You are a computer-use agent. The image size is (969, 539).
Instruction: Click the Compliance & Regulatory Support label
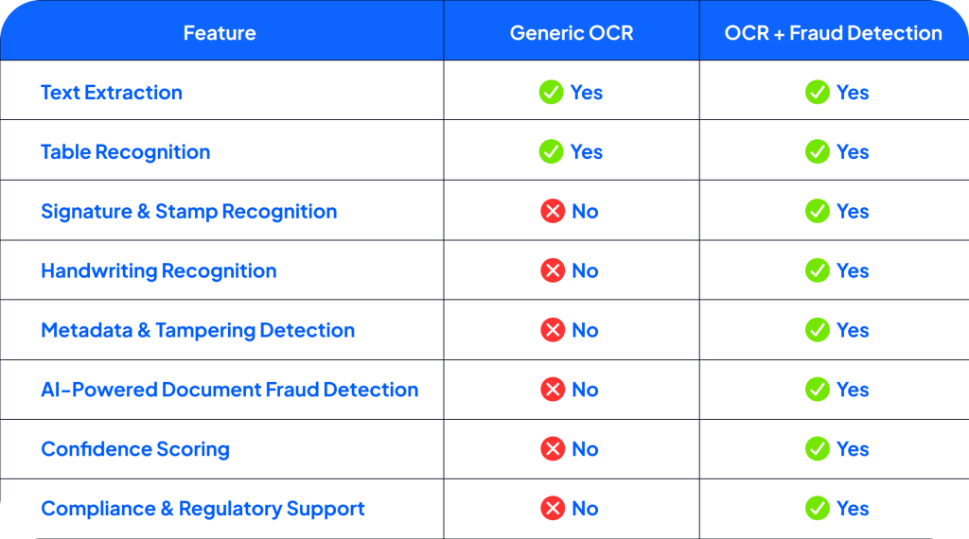coord(203,509)
